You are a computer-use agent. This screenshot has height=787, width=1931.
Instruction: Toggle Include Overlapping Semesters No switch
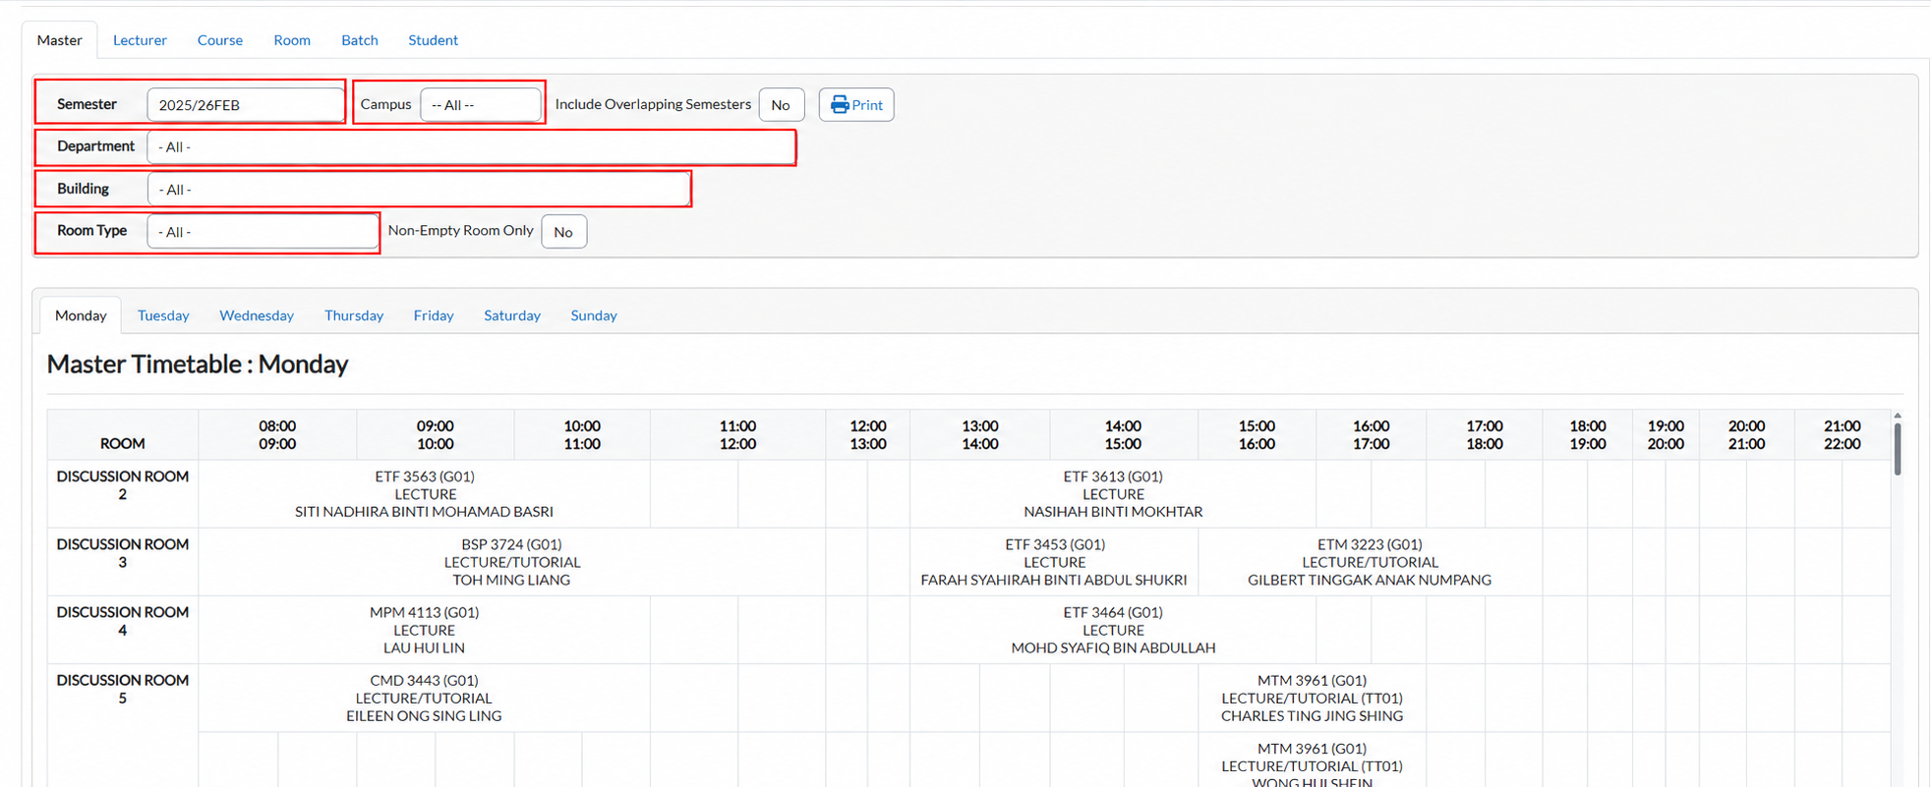pos(782,104)
